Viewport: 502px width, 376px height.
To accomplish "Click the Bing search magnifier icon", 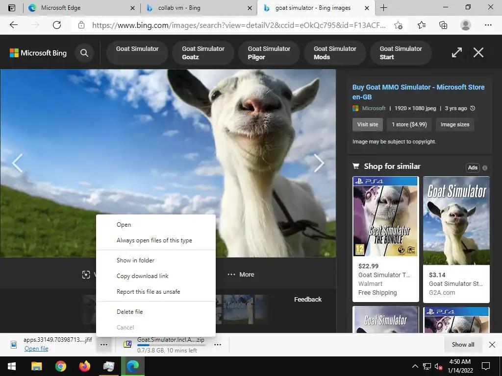I will coord(84,53).
